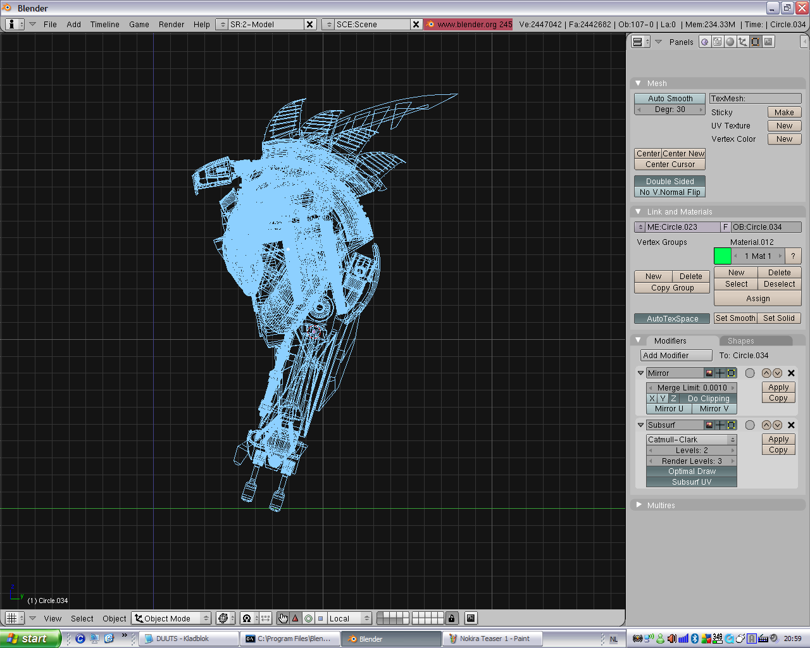
Task: Click the Add Modifier button
Action: (676, 356)
